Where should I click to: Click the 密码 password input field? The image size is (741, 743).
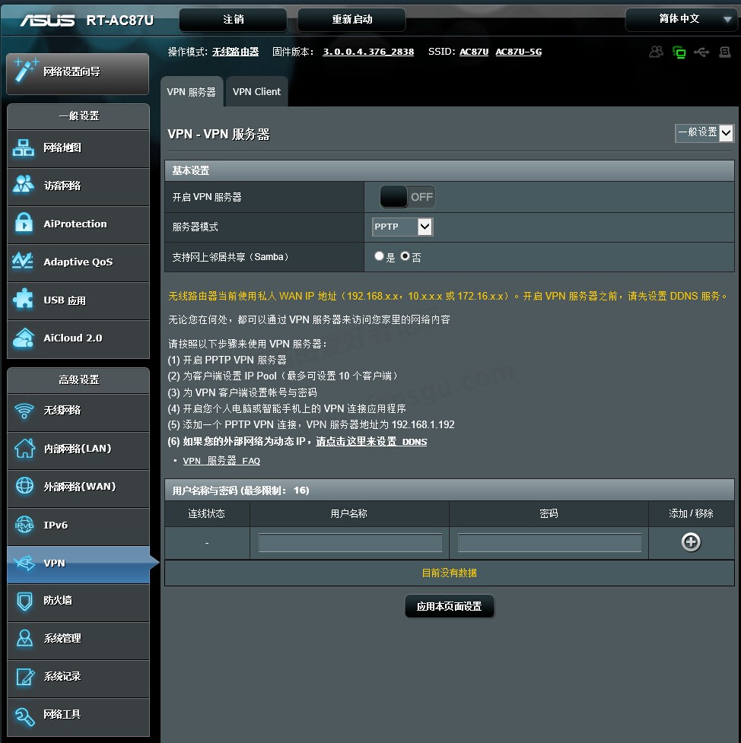(x=549, y=542)
